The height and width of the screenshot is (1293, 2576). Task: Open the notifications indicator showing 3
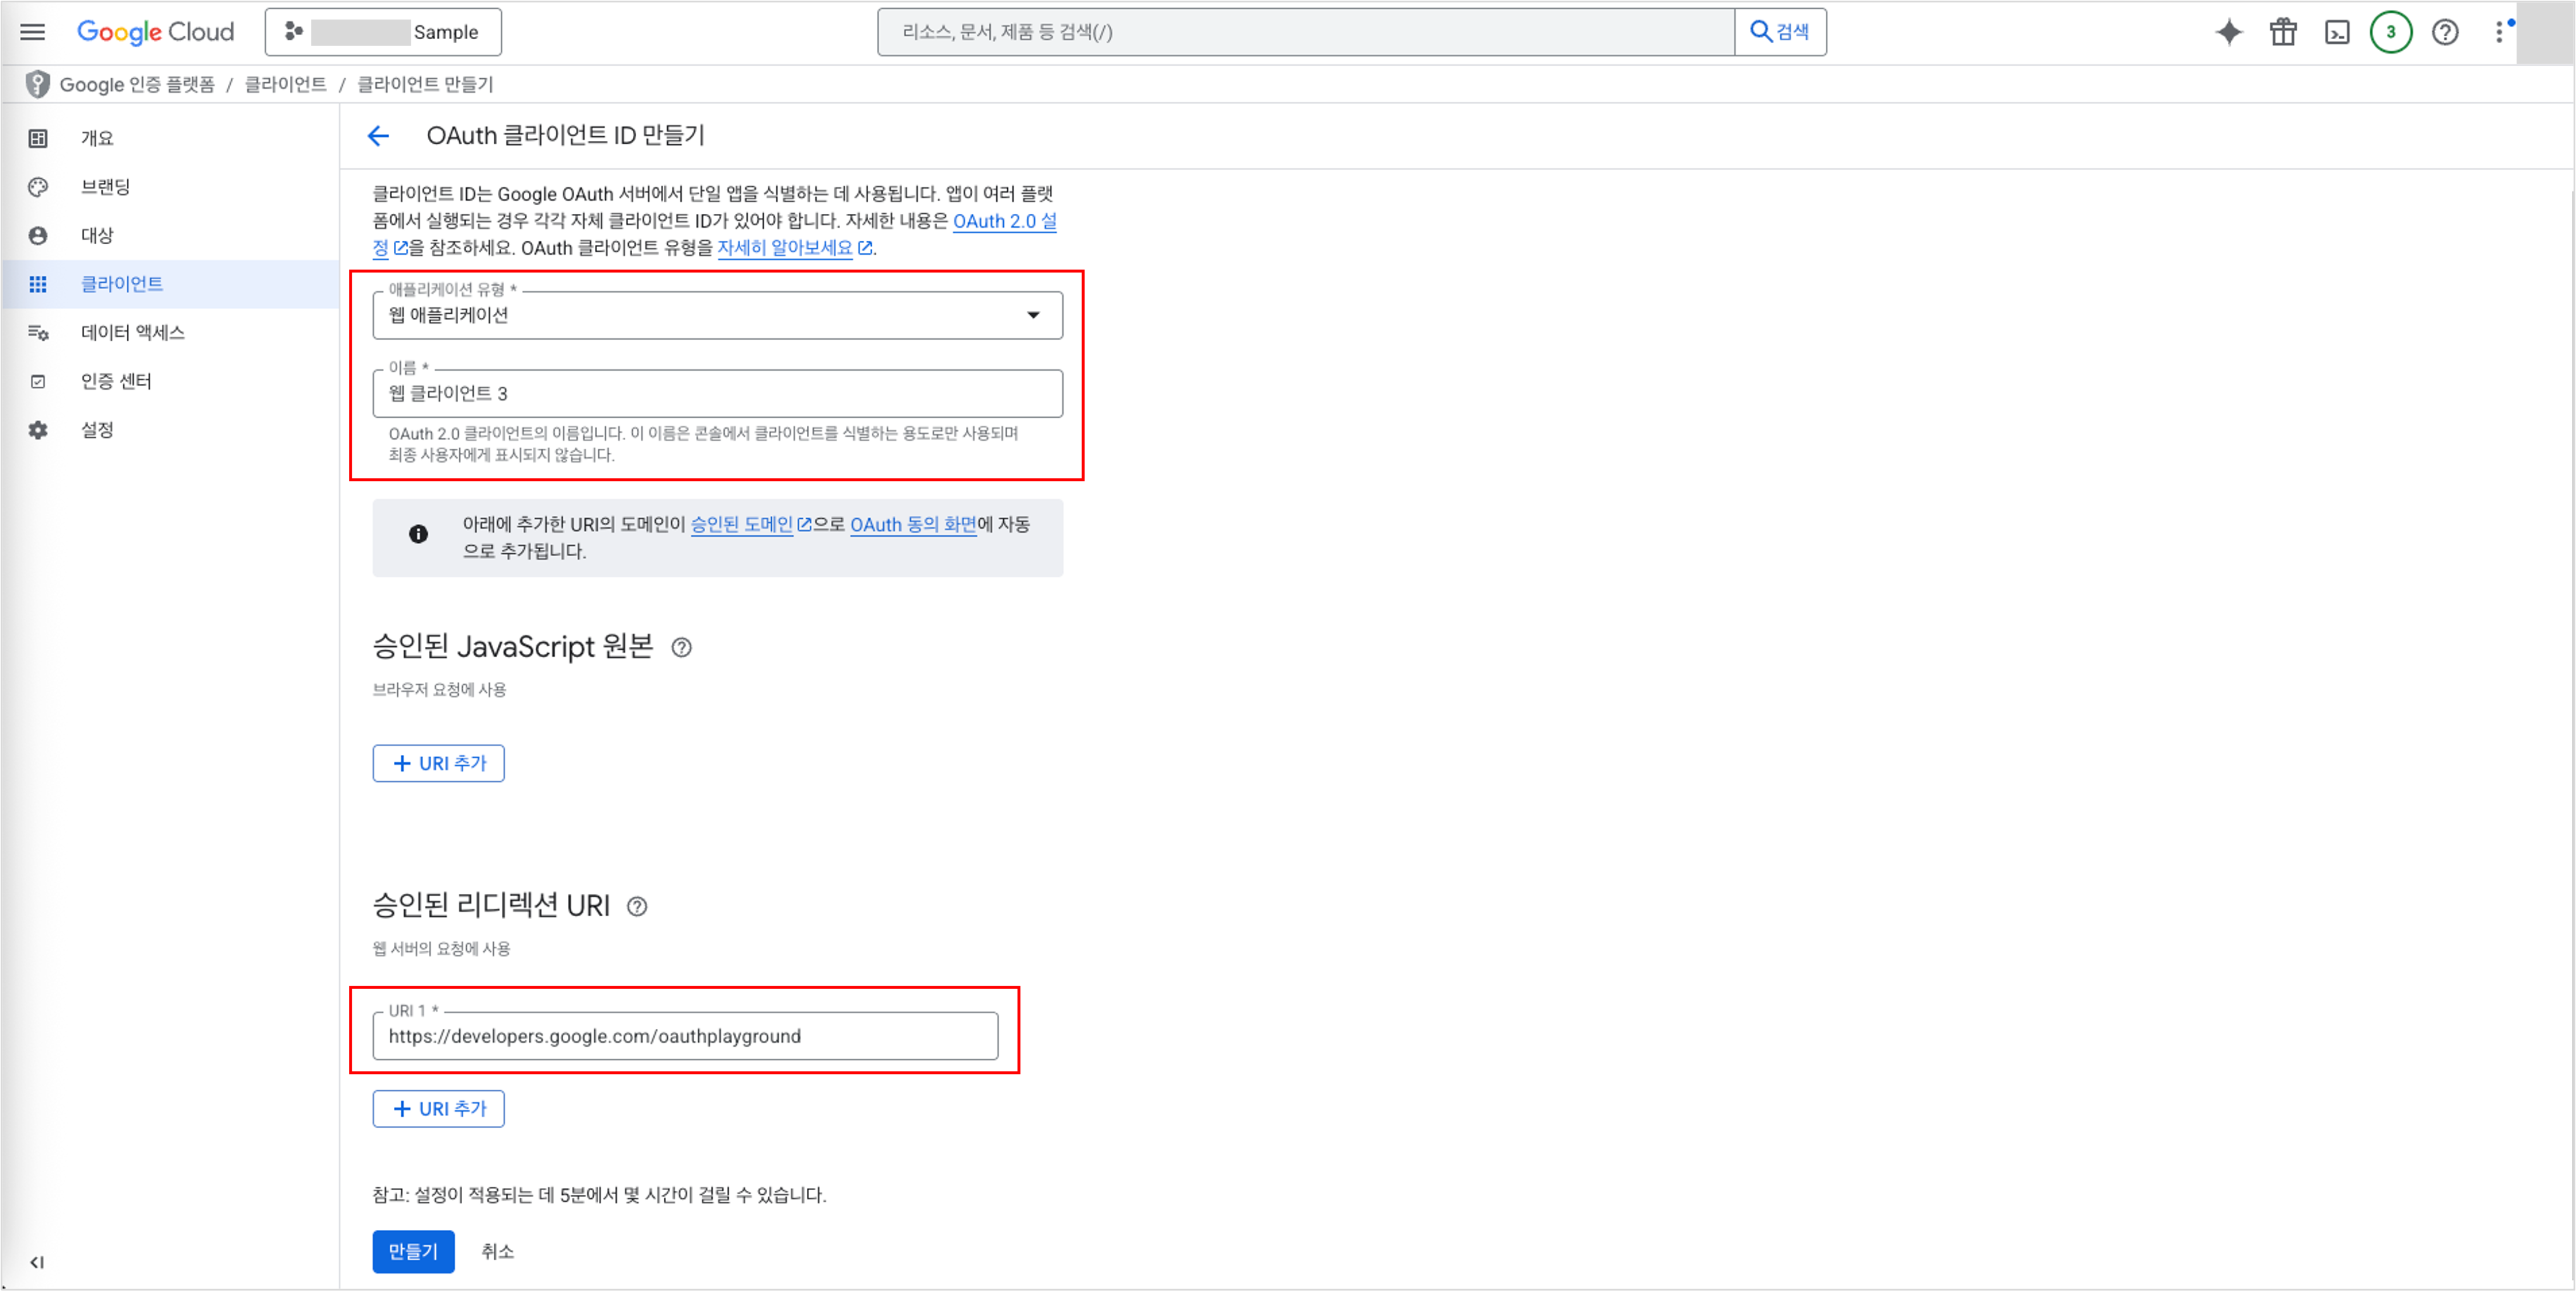coord(2390,32)
